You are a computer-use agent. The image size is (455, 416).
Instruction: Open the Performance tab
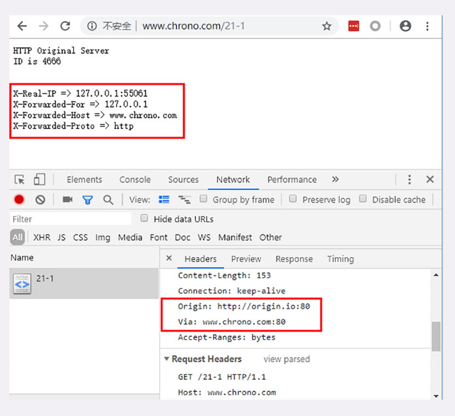pos(292,180)
